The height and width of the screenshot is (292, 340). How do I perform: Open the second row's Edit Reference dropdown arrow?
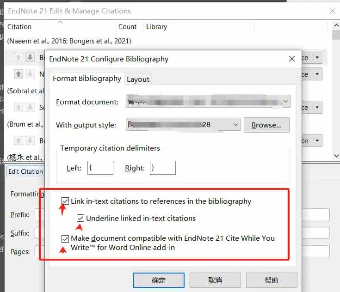(317, 74)
